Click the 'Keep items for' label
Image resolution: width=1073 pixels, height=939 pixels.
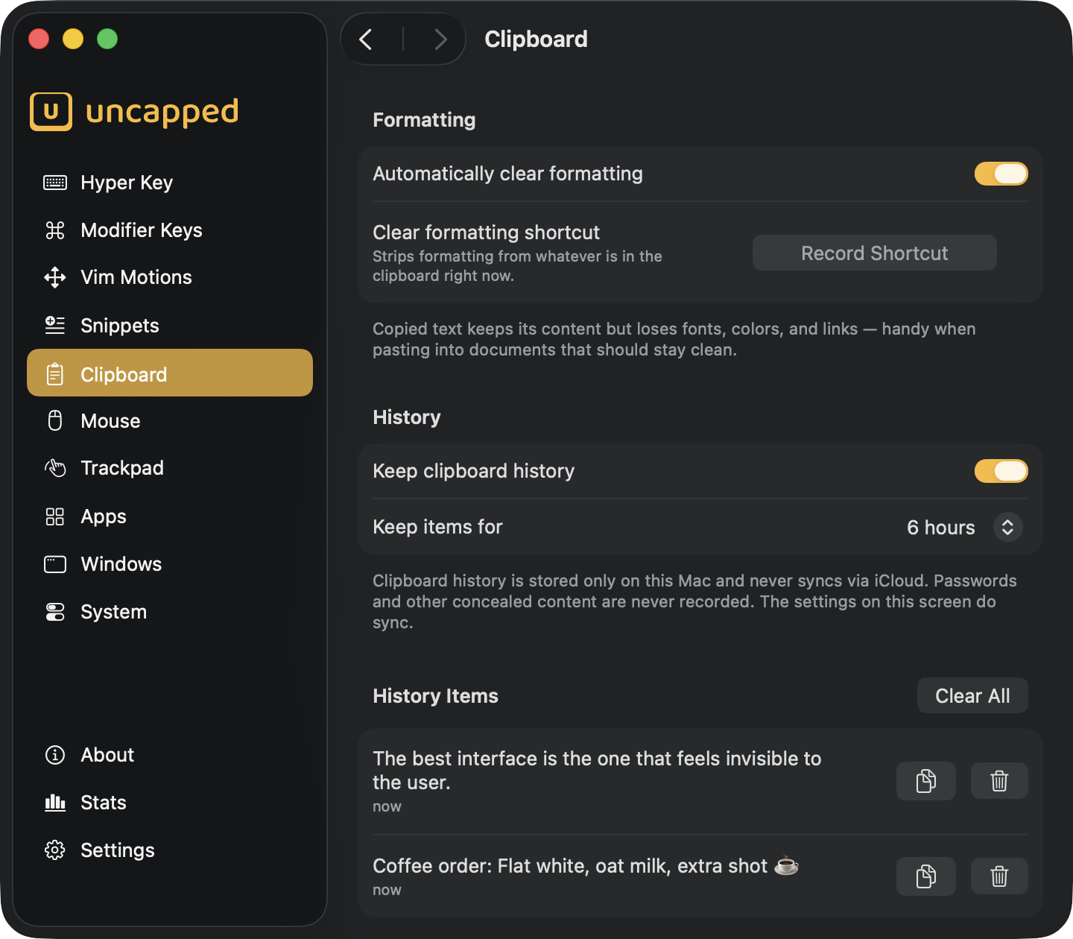point(437,527)
